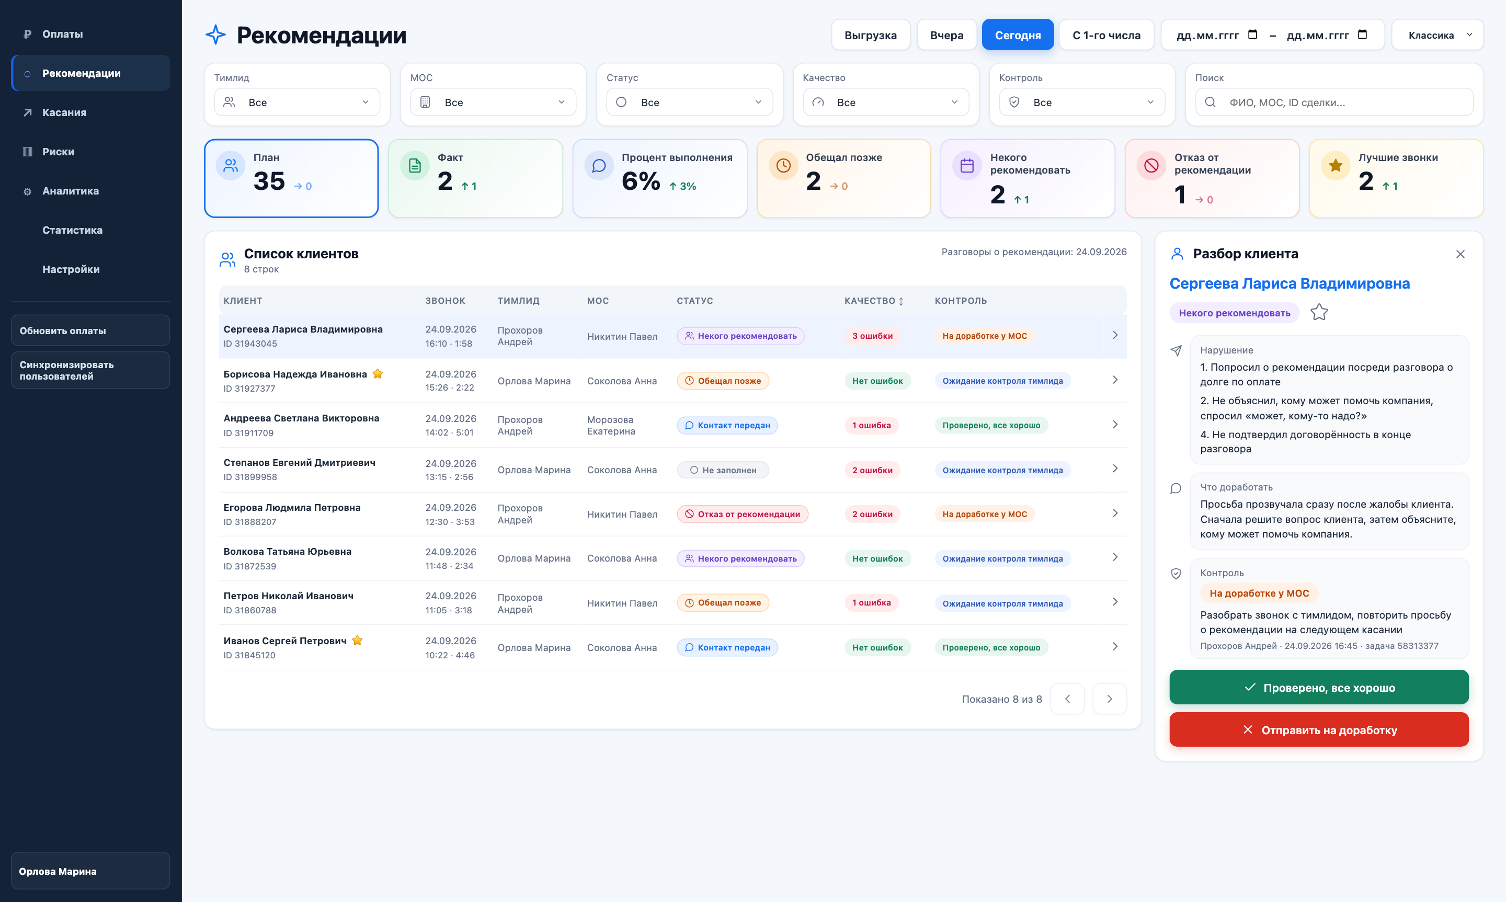Screen dimensions: 1506x902
Task: Toggle favorite star in client review panel
Action: click(1319, 312)
